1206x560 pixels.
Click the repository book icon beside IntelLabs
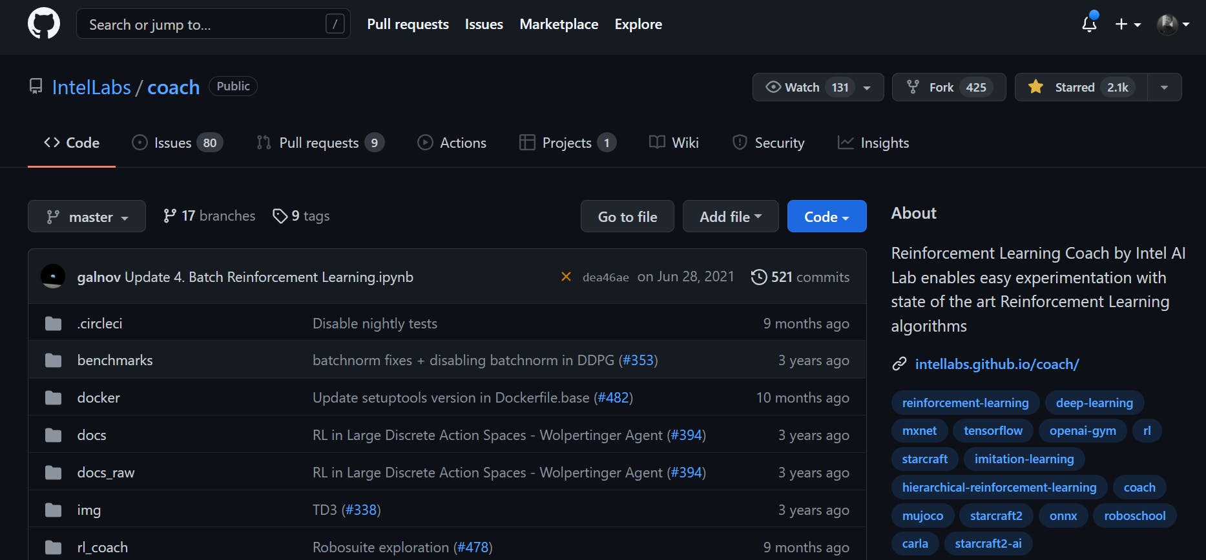pyautogui.click(x=36, y=86)
